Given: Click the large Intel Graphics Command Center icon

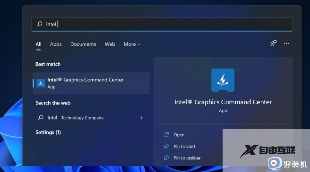Looking at the screenshot, I should [223, 80].
